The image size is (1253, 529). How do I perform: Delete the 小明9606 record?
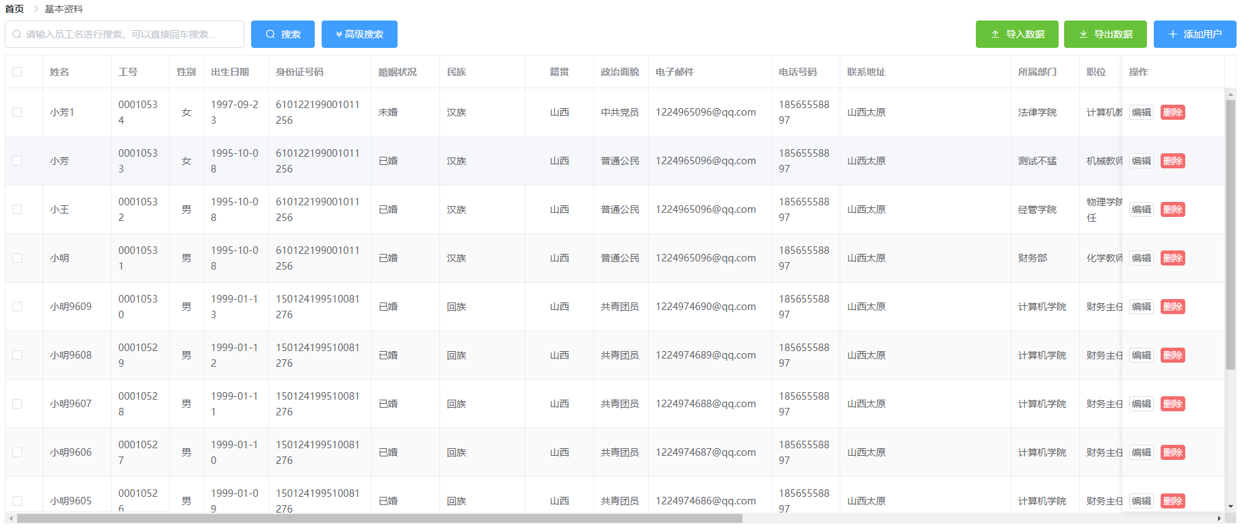[1173, 452]
